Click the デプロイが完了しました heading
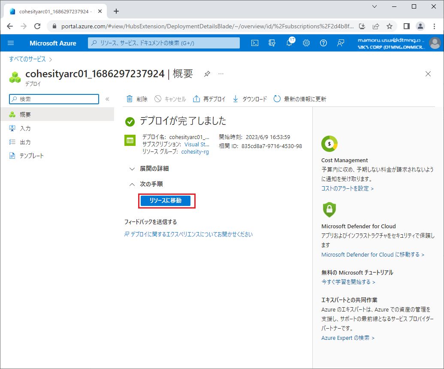 (183, 121)
